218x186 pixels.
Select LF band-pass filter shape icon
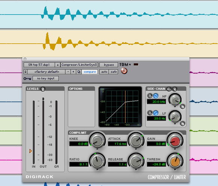click(x=150, y=113)
